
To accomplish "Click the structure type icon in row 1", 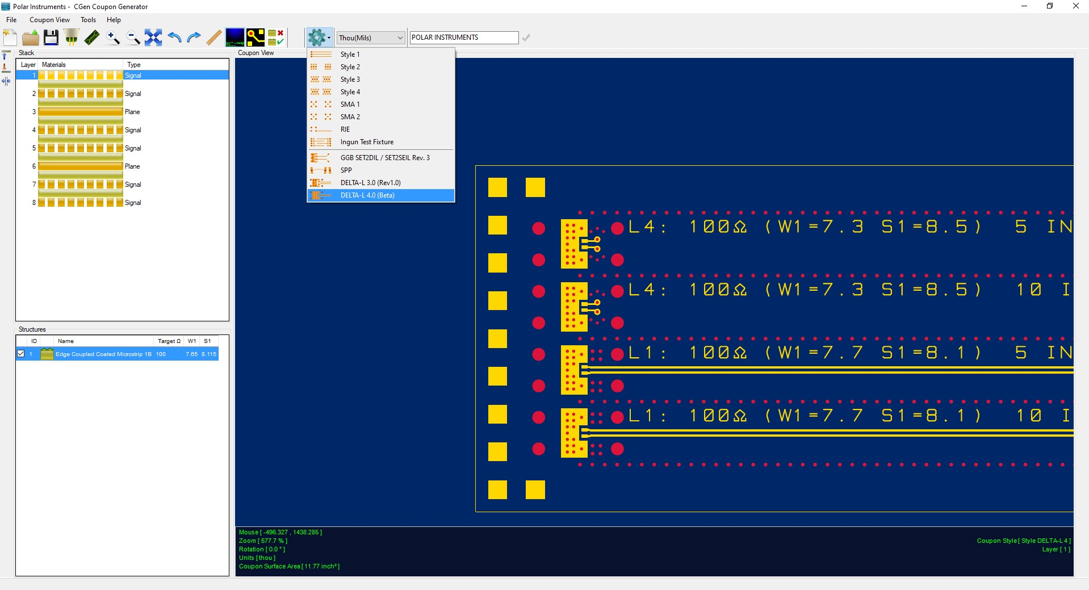I will coord(47,354).
